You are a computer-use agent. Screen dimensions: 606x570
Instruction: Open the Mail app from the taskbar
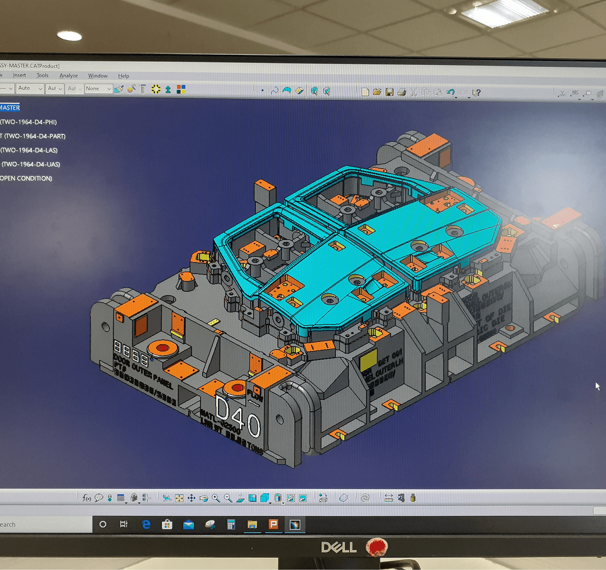pos(189,525)
